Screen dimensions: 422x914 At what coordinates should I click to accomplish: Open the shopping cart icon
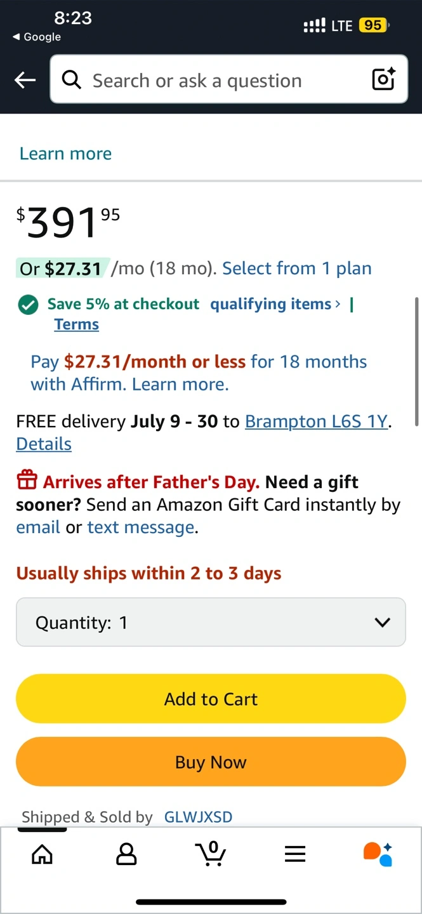[211, 854]
